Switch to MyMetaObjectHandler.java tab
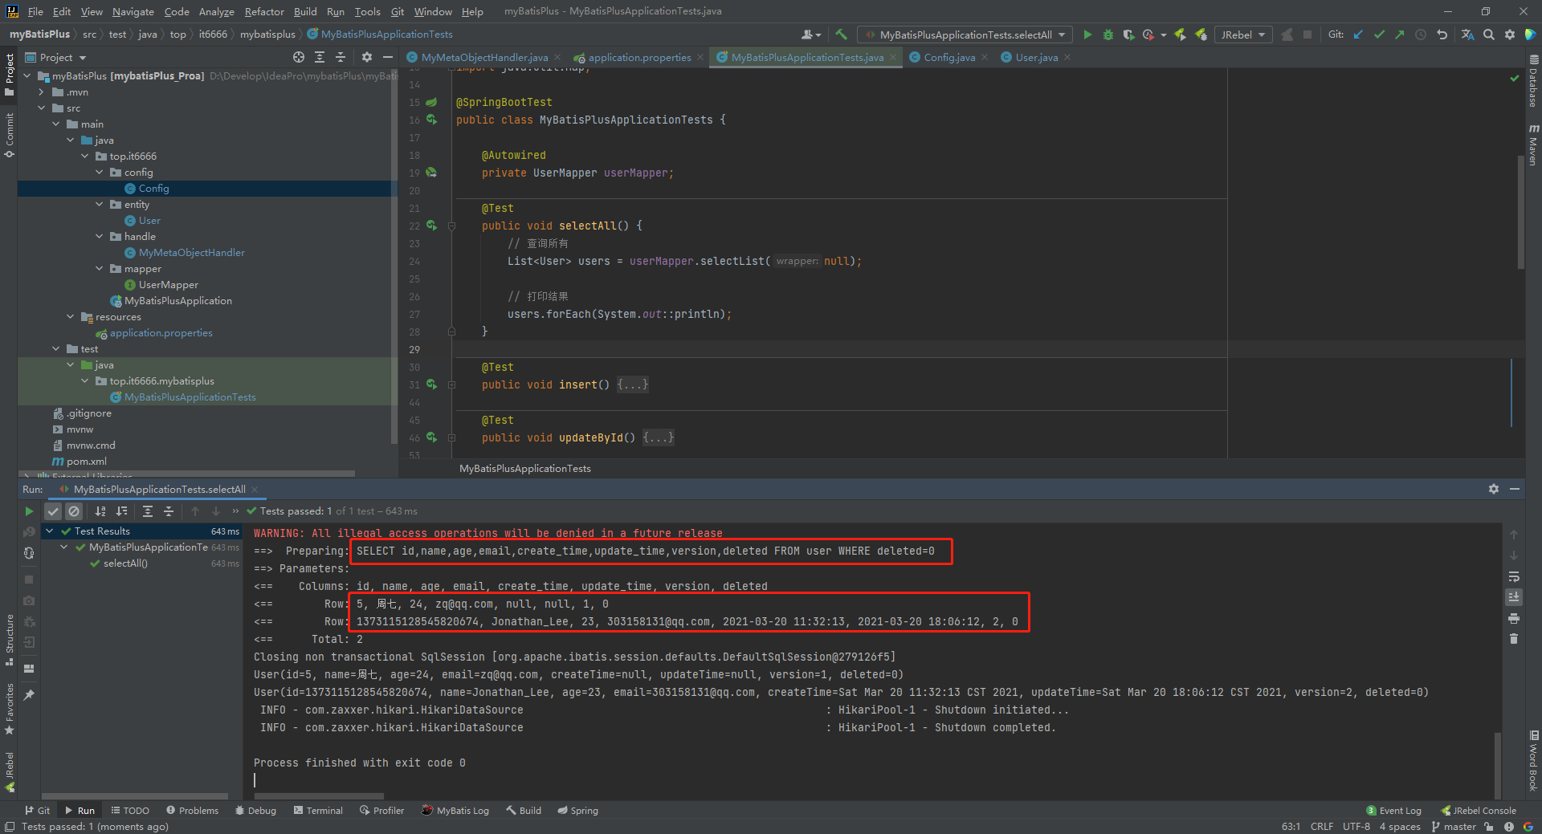This screenshot has width=1542, height=834. pos(483,57)
